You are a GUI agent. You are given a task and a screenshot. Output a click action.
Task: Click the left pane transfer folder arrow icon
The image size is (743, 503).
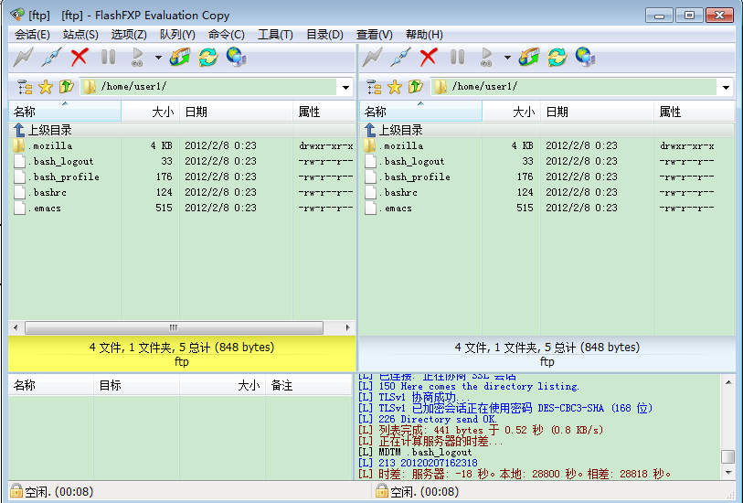click(180, 58)
